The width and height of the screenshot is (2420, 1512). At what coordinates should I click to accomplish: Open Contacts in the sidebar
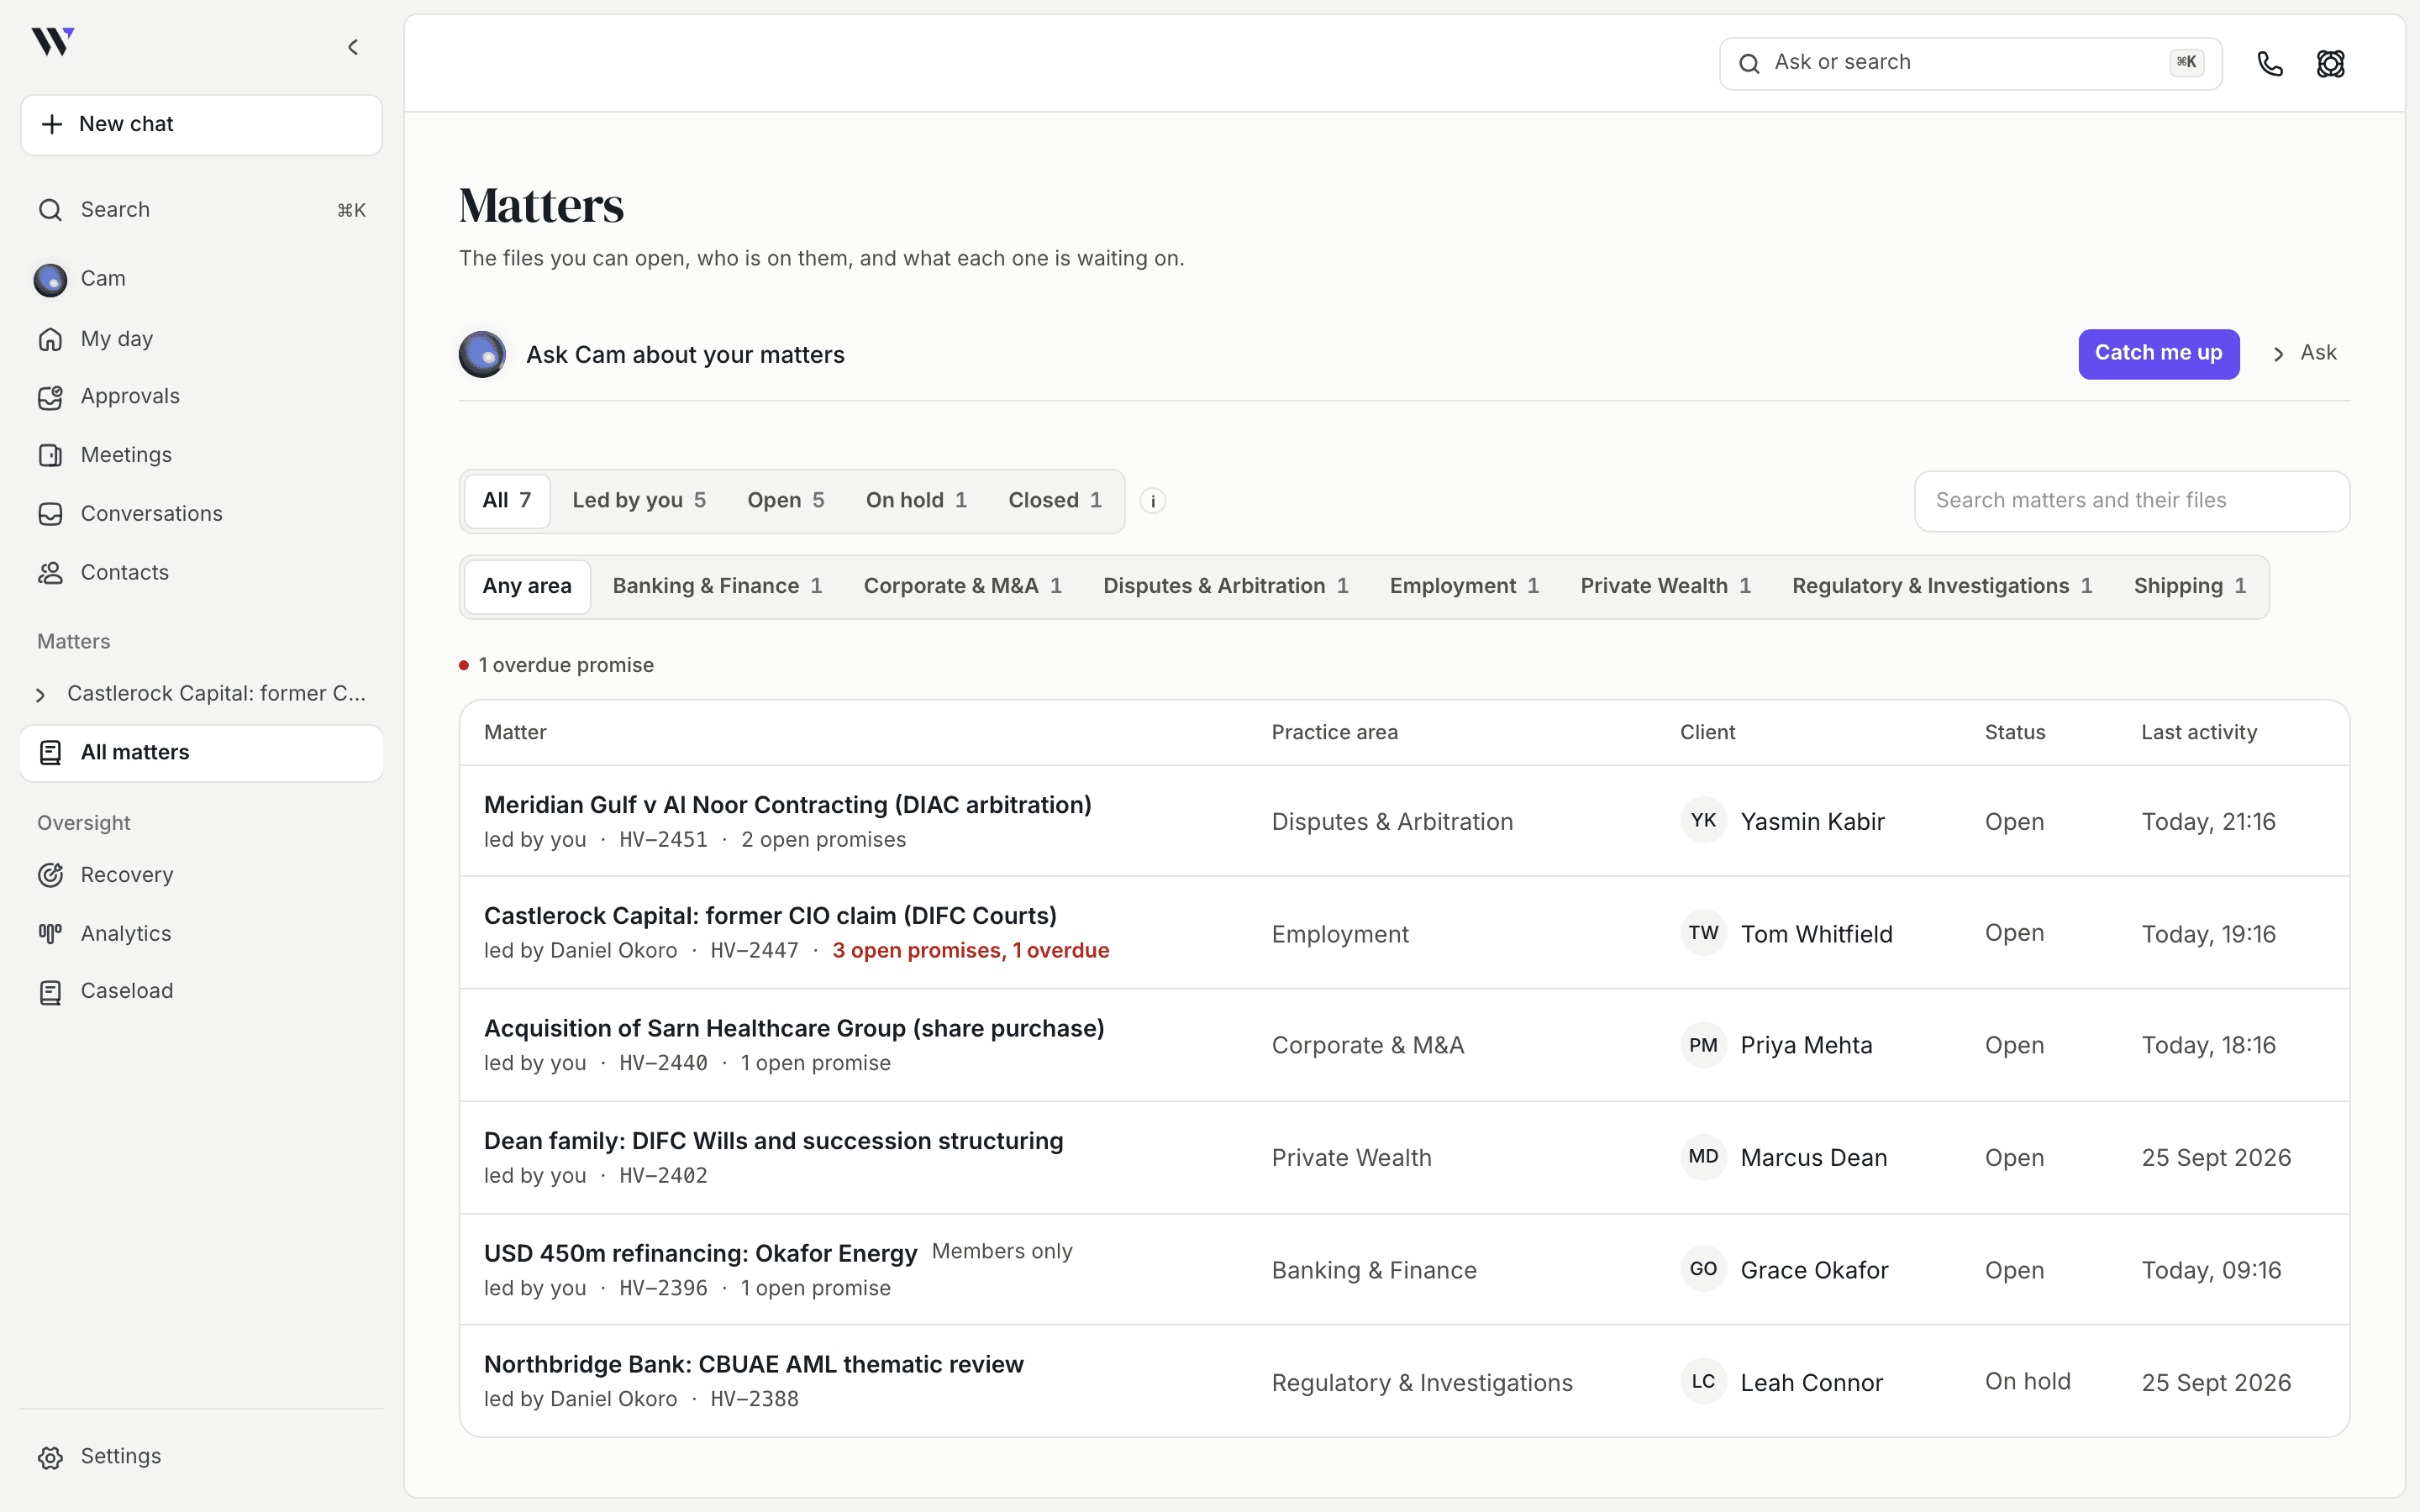click(x=200, y=573)
